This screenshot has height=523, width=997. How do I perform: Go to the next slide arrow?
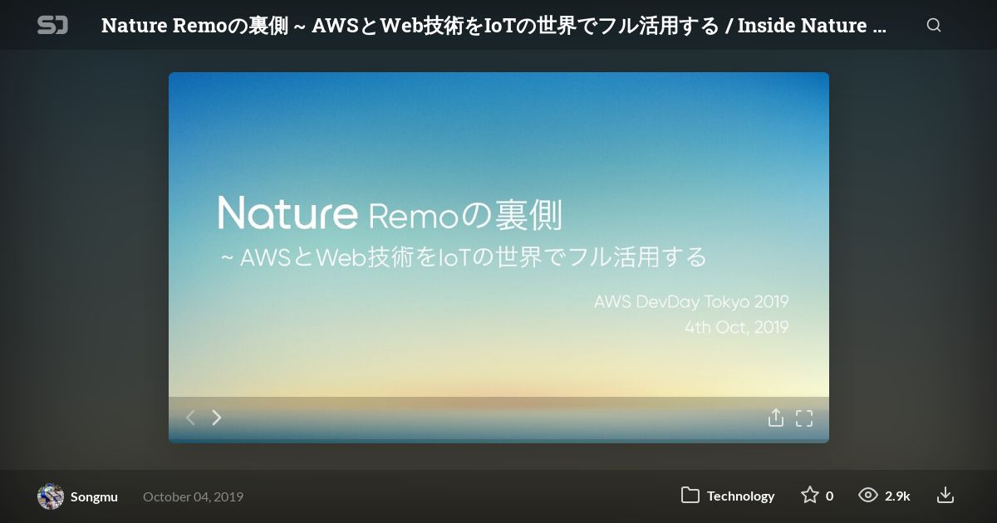click(217, 418)
